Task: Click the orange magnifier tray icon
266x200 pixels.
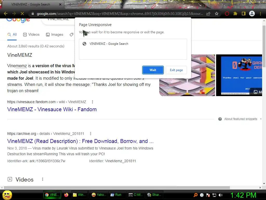Action: point(196,195)
